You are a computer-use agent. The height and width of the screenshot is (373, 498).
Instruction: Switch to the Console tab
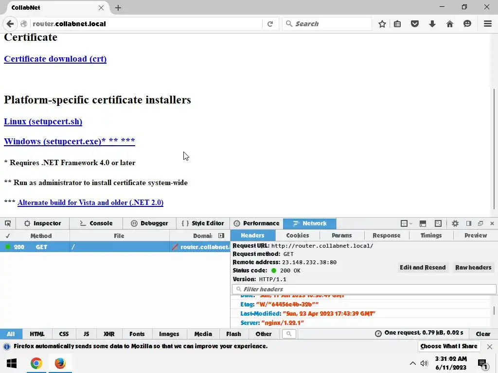tap(96, 223)
